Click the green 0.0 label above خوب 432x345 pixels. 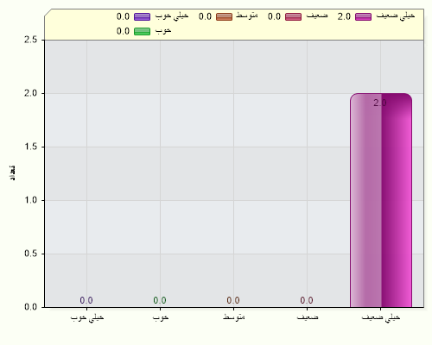coord(160,300)
